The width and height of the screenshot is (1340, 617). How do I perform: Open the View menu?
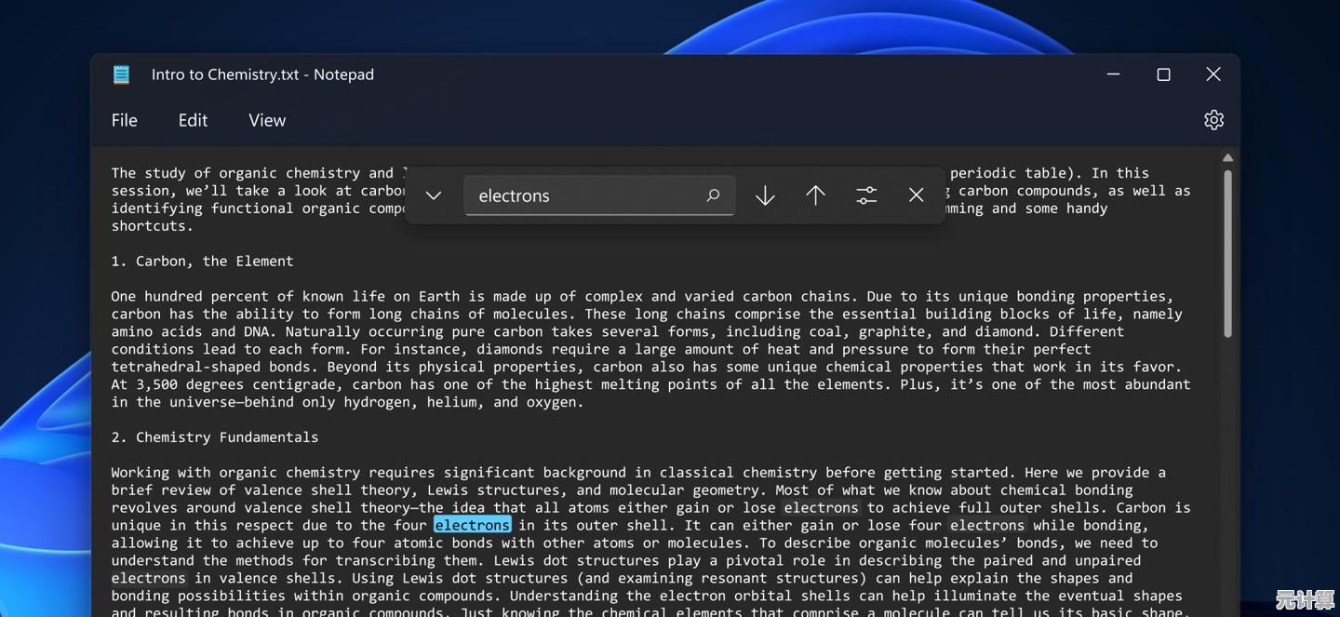coord(267,120)
